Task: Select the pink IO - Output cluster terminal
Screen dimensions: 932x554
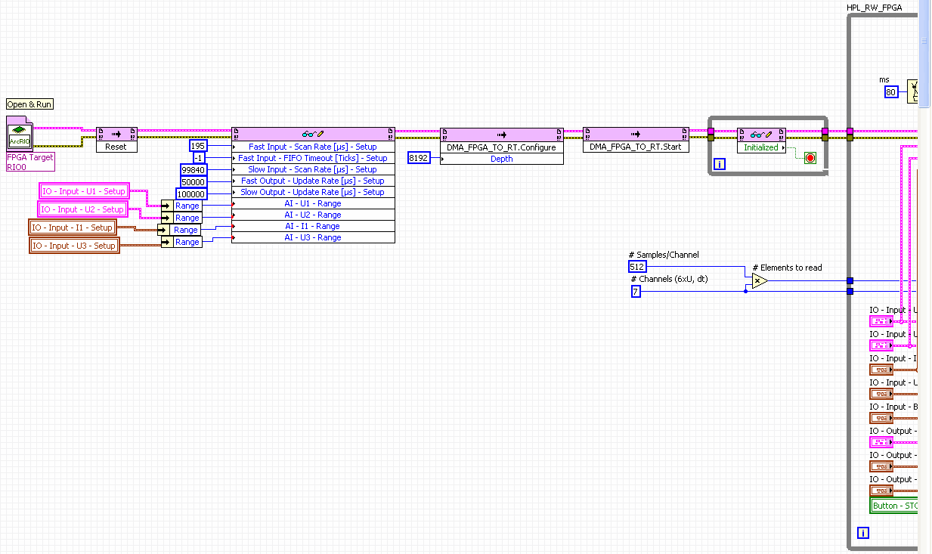Action: click(881, 442)
